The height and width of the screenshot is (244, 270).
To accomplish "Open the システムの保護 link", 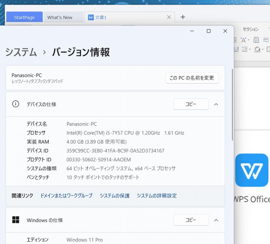I will (x=115, y=196).
